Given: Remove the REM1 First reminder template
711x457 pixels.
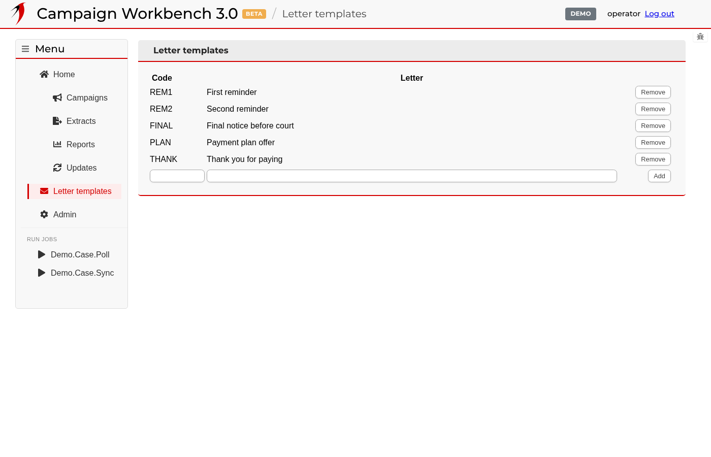Looking at the screenshot, I should [653, 92].
